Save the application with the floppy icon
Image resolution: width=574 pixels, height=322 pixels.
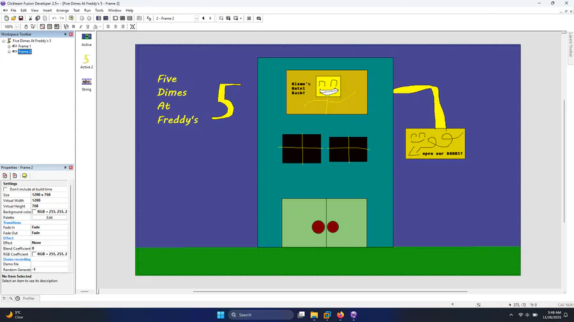tap(21, 18)
